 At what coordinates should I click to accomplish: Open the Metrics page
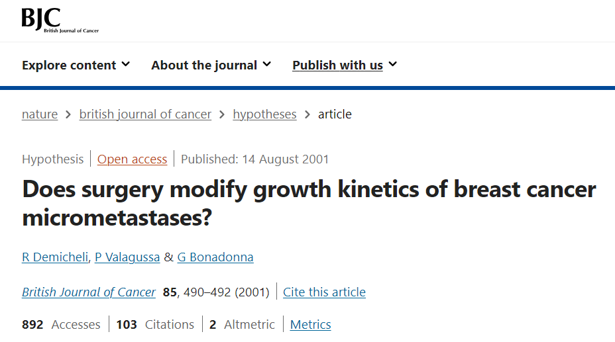coord(310,324)
